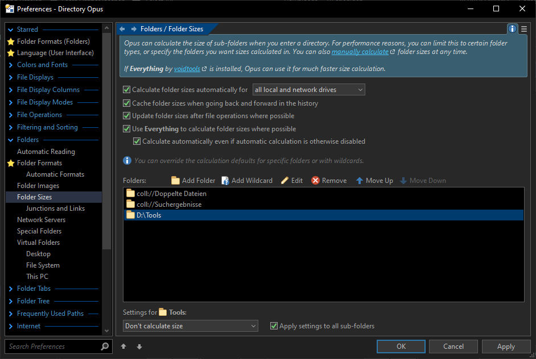Click the back arrow in page header
Viewport: 536px width, 359px height.
[x=122, y=29]
